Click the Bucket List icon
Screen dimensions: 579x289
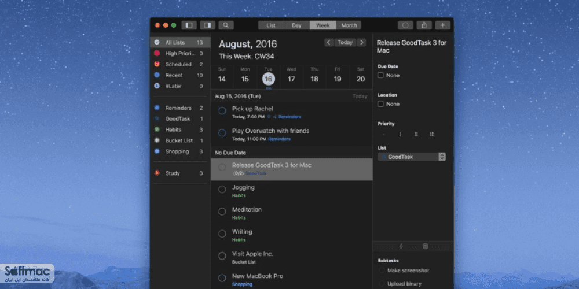(157, 140)
